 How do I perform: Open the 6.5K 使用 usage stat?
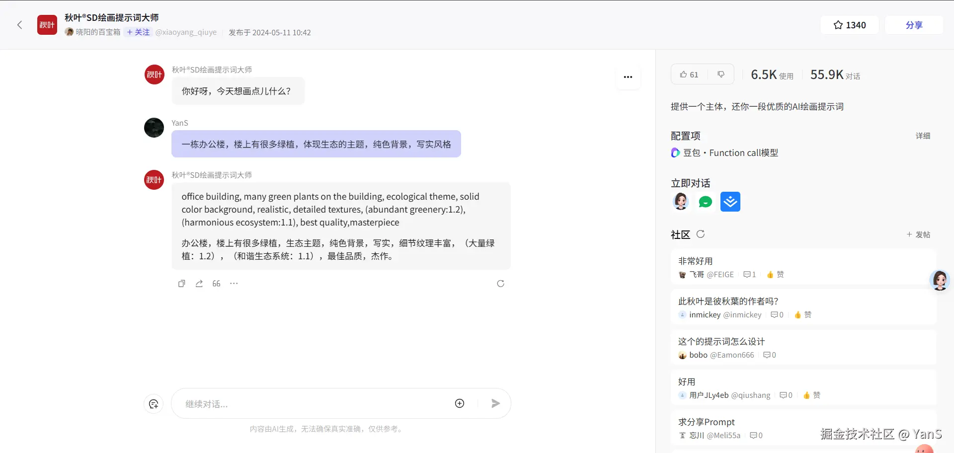tap(772, 75)
